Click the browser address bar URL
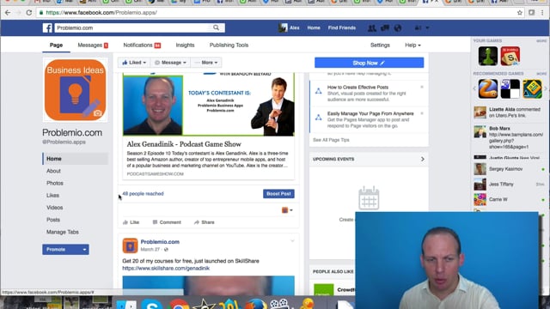Screen dimensions: 550x309 101,13
